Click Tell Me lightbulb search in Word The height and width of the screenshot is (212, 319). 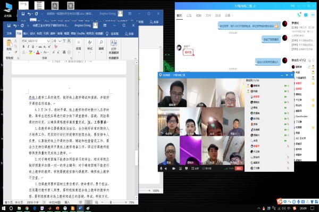point(107,34)
